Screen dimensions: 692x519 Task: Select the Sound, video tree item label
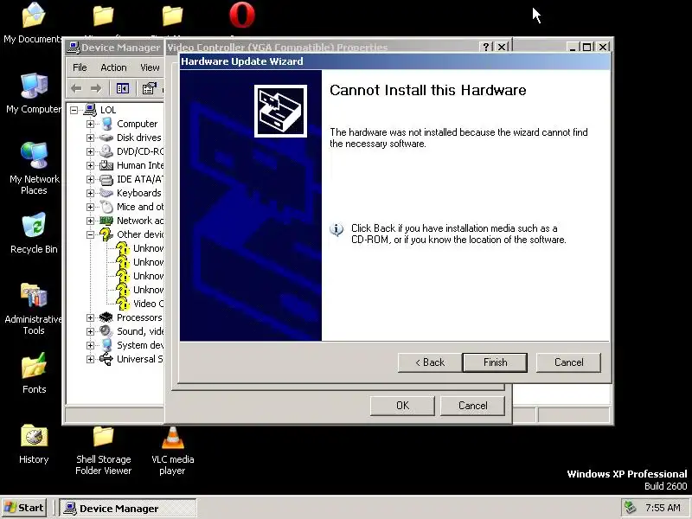(140, 331)
